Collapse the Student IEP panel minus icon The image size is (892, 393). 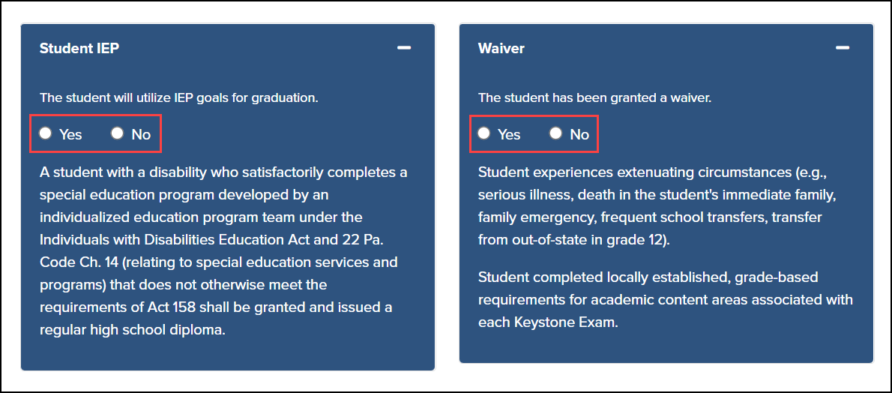[x=404, y=48]
